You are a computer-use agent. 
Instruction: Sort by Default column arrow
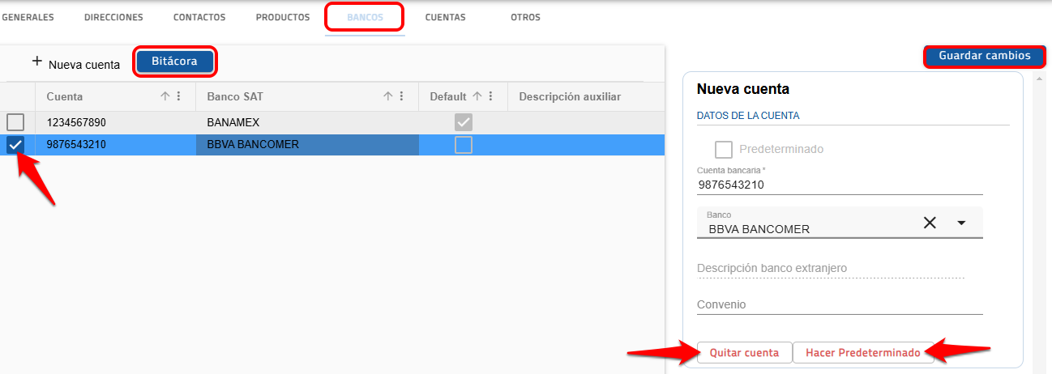[x=477, y=96]
